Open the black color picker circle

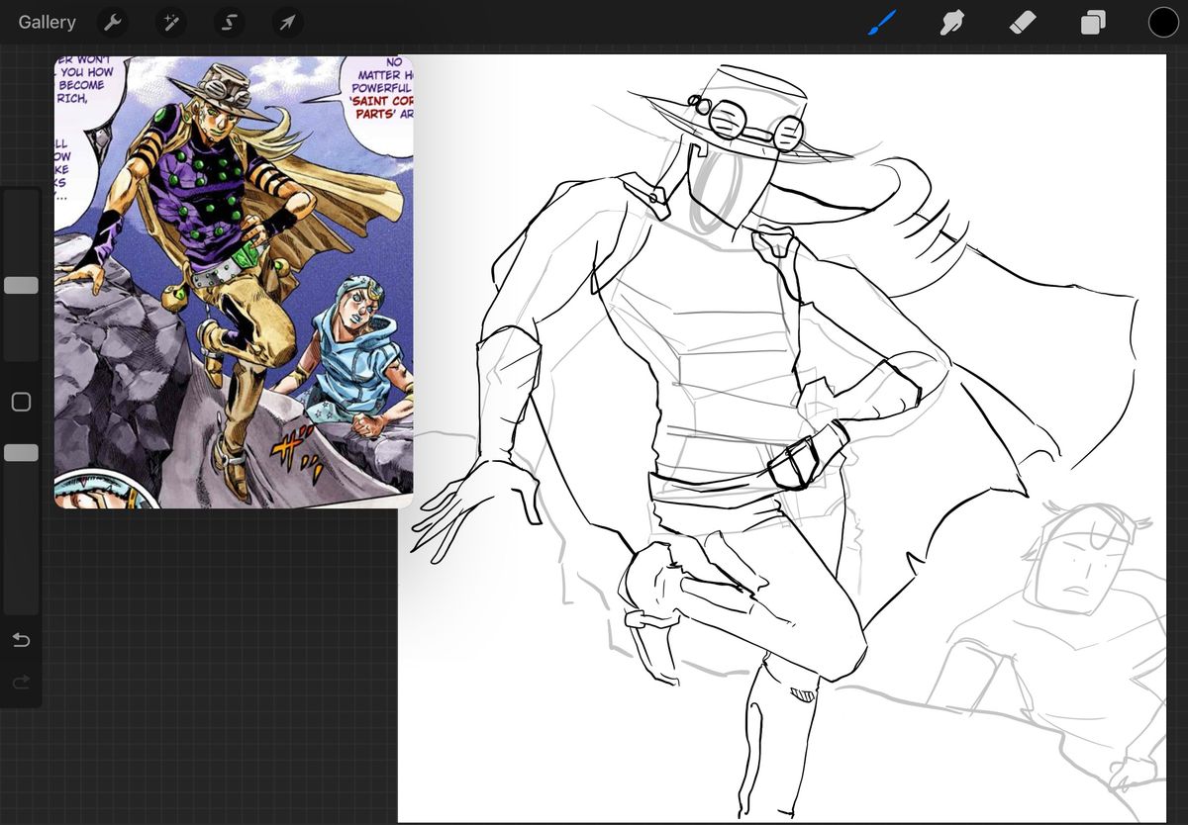point(1163,22)
